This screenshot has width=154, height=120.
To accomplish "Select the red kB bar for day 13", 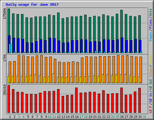I will click(63, 104).
